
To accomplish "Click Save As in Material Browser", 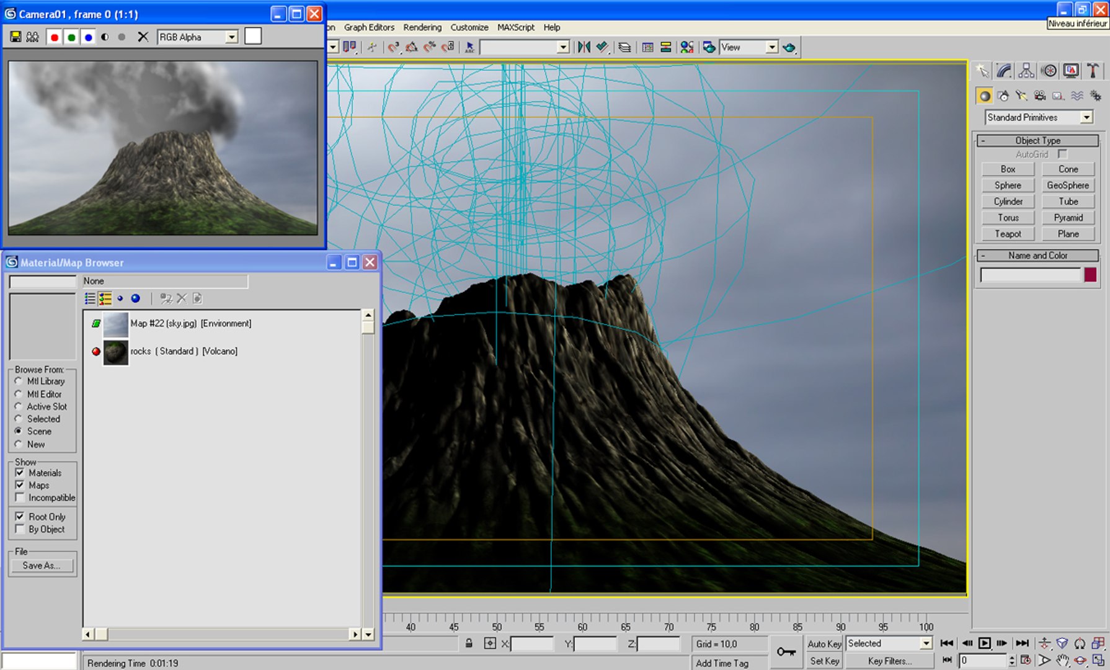I will click(41, 565).
